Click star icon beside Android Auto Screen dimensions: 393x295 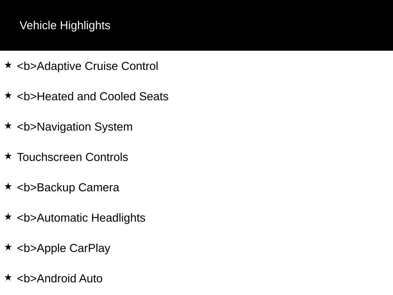click(8, 277)
